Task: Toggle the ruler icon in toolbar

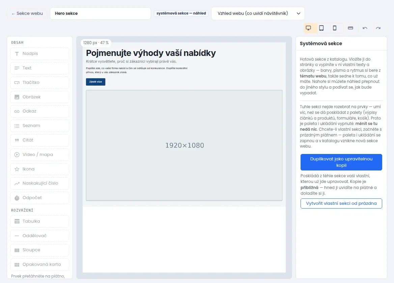Action: (x=350, y=28)
